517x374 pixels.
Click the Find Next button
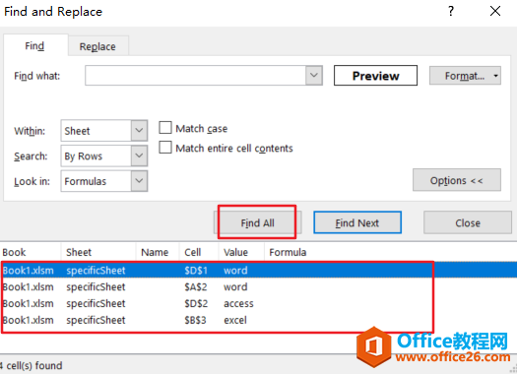(x=357, y=222)
